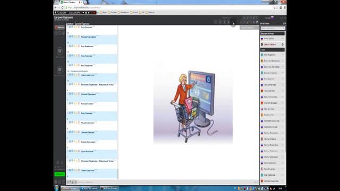This screenshot has height=191, width=340.
Task: Click the Евгений Павленко name in the header
Action: click(x=64, y=18)
